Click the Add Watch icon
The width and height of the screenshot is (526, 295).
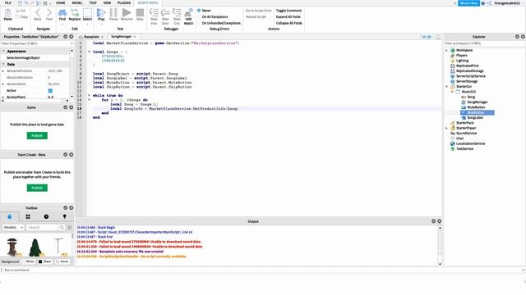(x=188, y=13)
